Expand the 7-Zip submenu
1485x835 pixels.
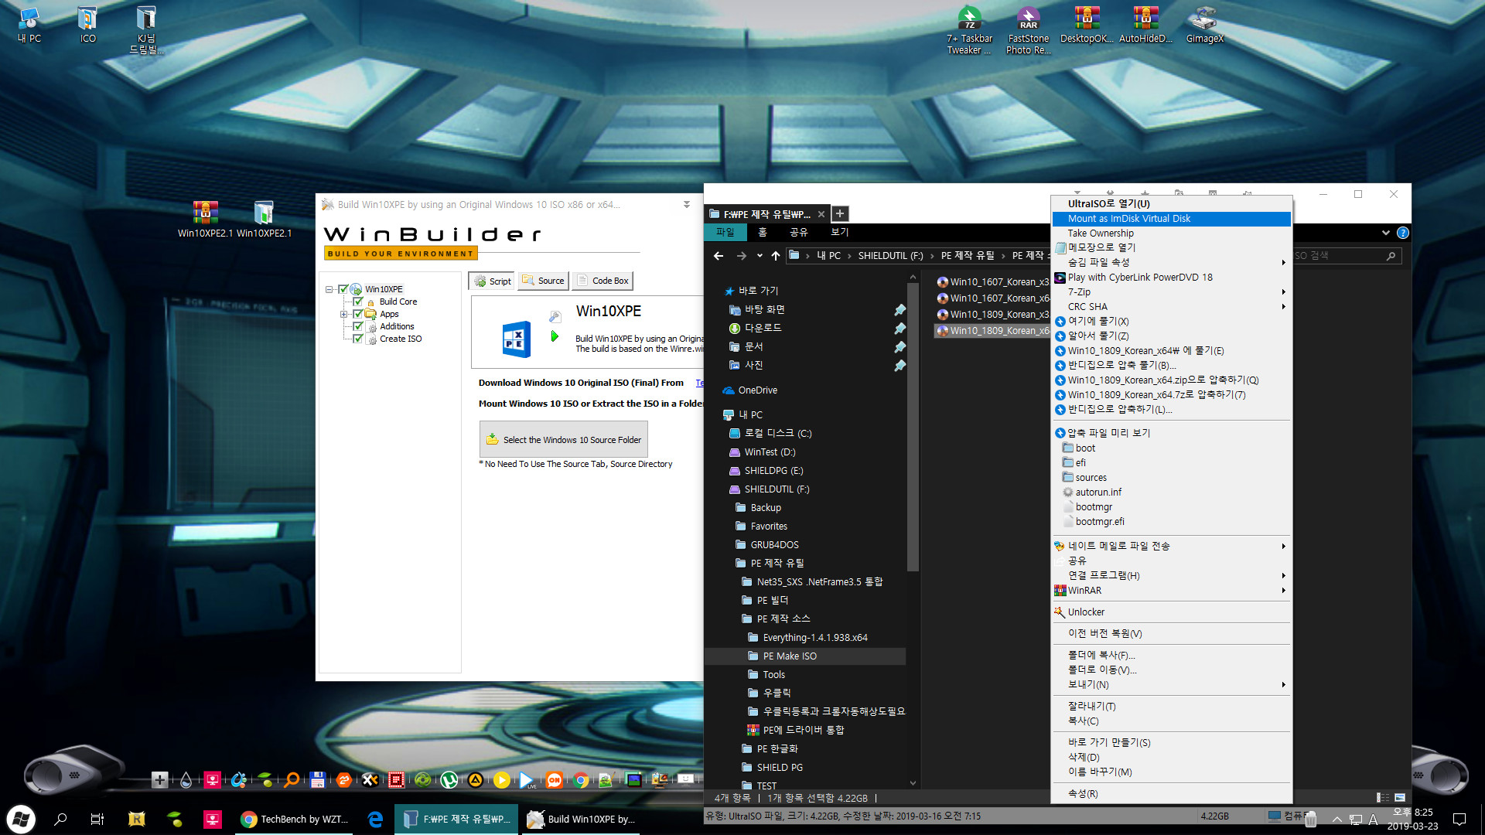[x=1172, y=292]
